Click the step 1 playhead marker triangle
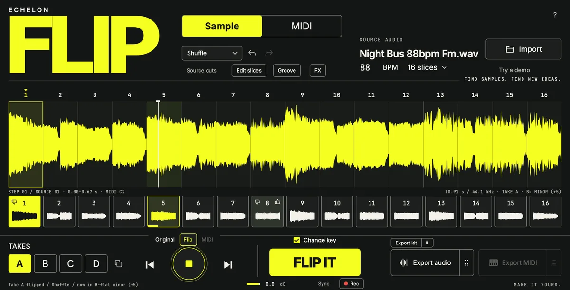Image resolution: width=570 pixels, height=290 pixels. pos(26,90)
